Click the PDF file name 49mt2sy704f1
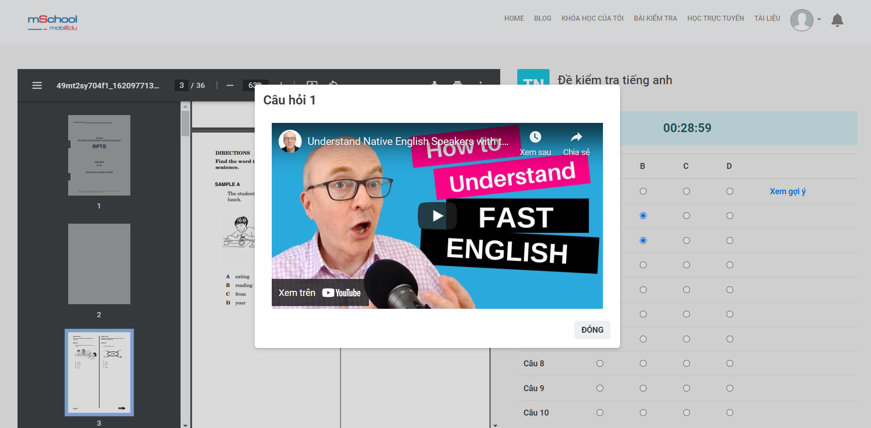The height and width of the screenshot is (428, 871). (x=108, y=86)
